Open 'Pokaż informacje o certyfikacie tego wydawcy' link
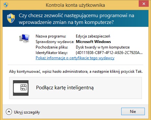The height and width of the screenshot is (120, 151). (x=75, y=58)
